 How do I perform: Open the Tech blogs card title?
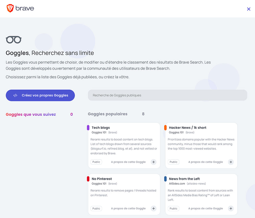[x=101, y=128]
